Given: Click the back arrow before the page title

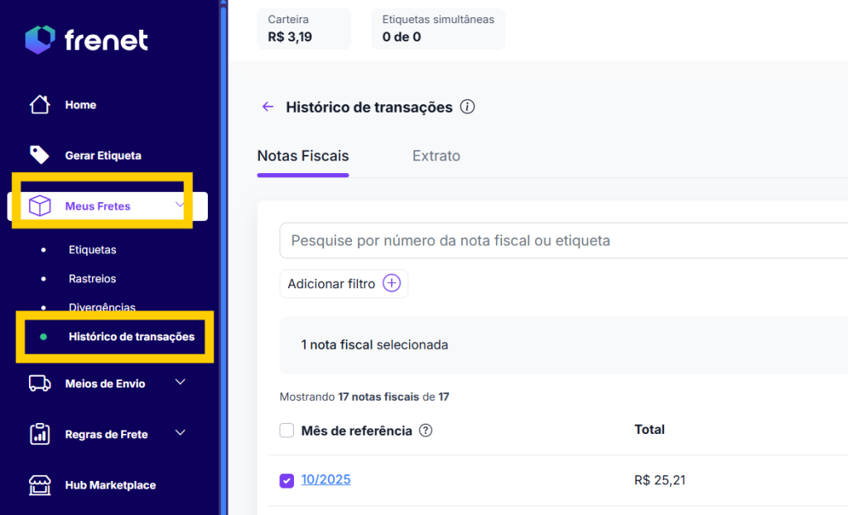Looking at the screenshot, I should pos(267,107).
